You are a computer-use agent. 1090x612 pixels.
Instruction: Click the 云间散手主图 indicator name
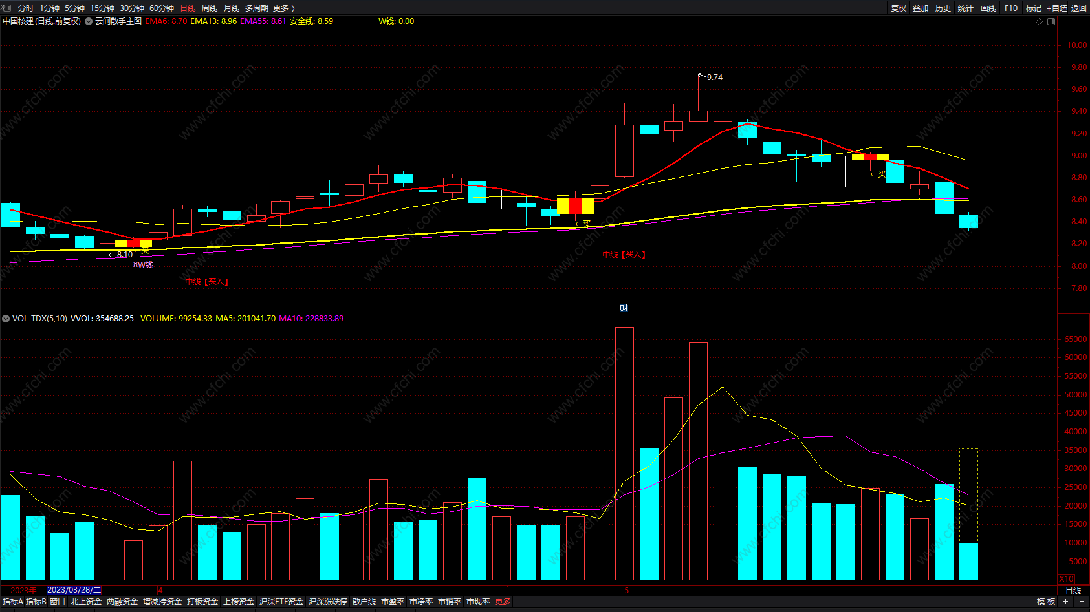(x=118, y=21)
